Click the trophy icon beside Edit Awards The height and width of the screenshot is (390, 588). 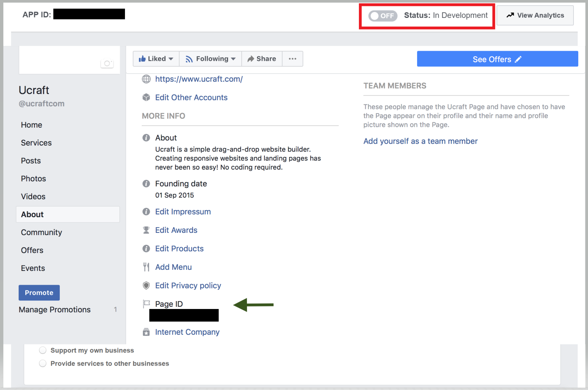click(146, 230)
